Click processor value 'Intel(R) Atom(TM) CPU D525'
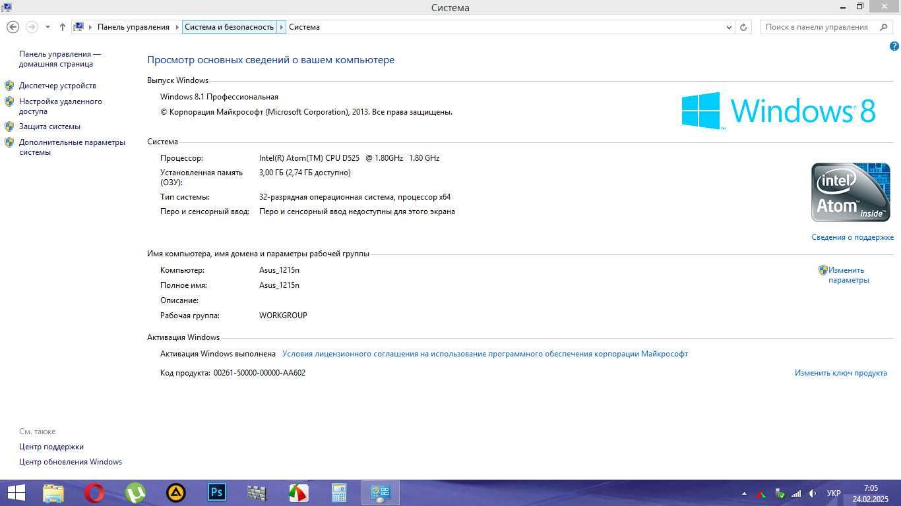The image size is (901, 506). pyautogui.click(x=309, y=158)
